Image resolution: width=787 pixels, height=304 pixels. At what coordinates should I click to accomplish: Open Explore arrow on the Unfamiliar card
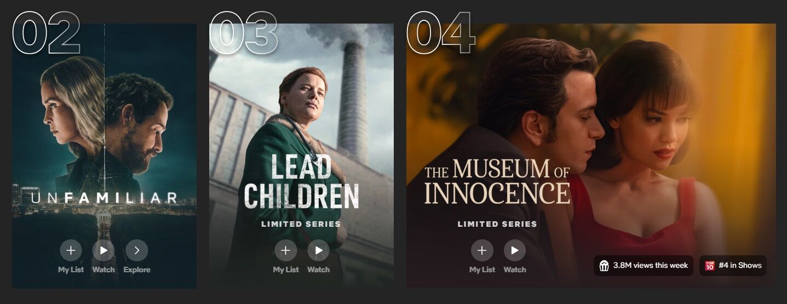[137, 250]
